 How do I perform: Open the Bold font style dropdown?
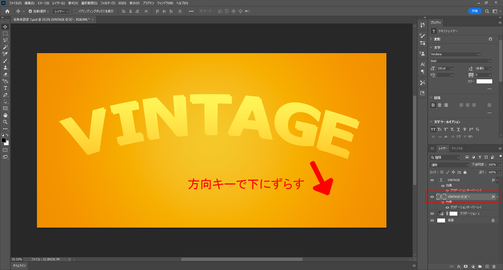tap(490, 61)
